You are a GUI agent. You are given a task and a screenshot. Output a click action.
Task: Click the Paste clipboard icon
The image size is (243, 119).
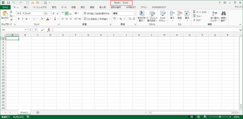5,13
